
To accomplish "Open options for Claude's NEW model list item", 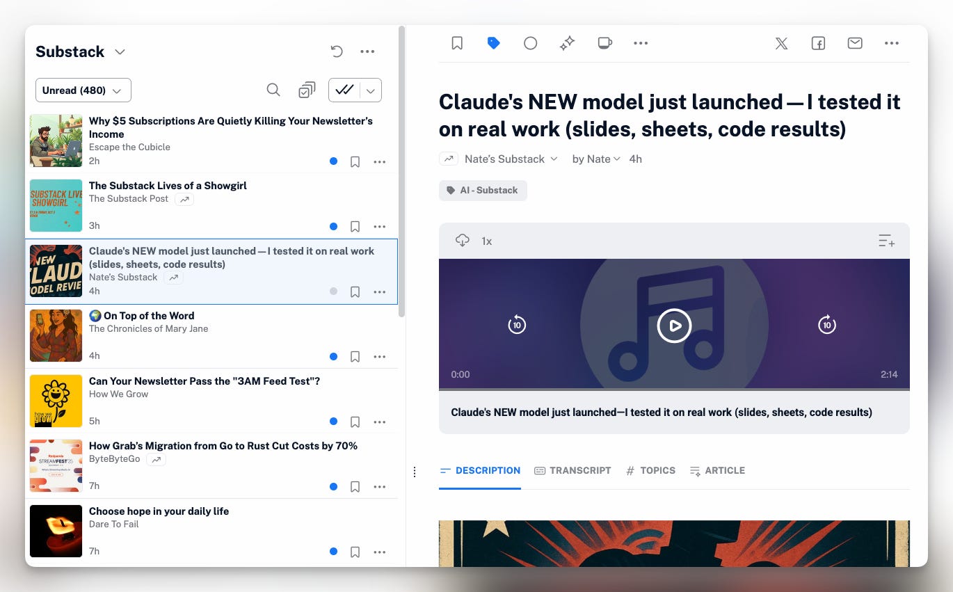I will click(x=379, y=291).
